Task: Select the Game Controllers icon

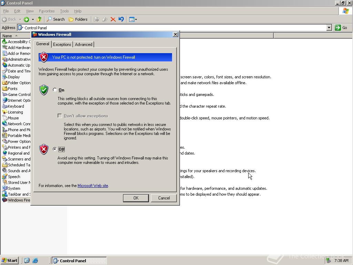Action: pos(5,95)
